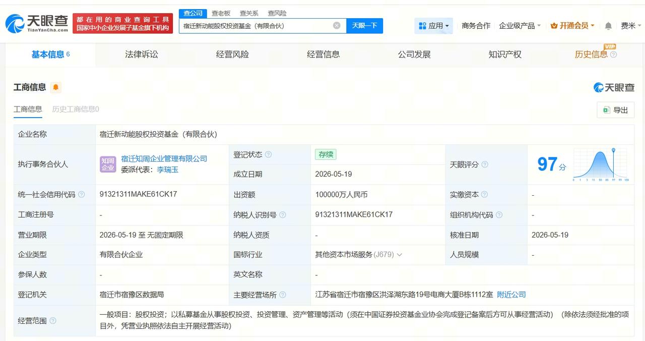Click the 2026-05-19 至 无固定期限 business term

142,235
